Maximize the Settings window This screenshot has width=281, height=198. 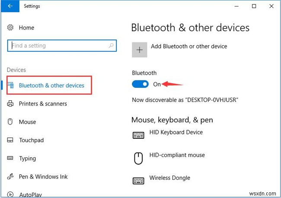tap(253, 6)
